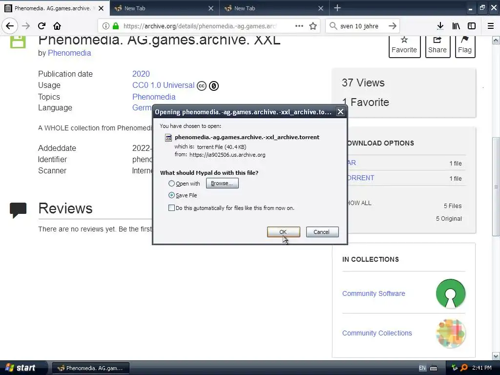
Task: Open the page actions three-dots menu
Action: click(x=299, y=26)
